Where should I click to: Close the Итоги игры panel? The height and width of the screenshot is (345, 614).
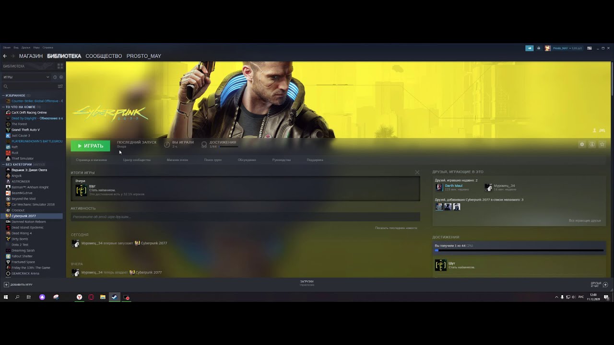click(x=417, y=172)
